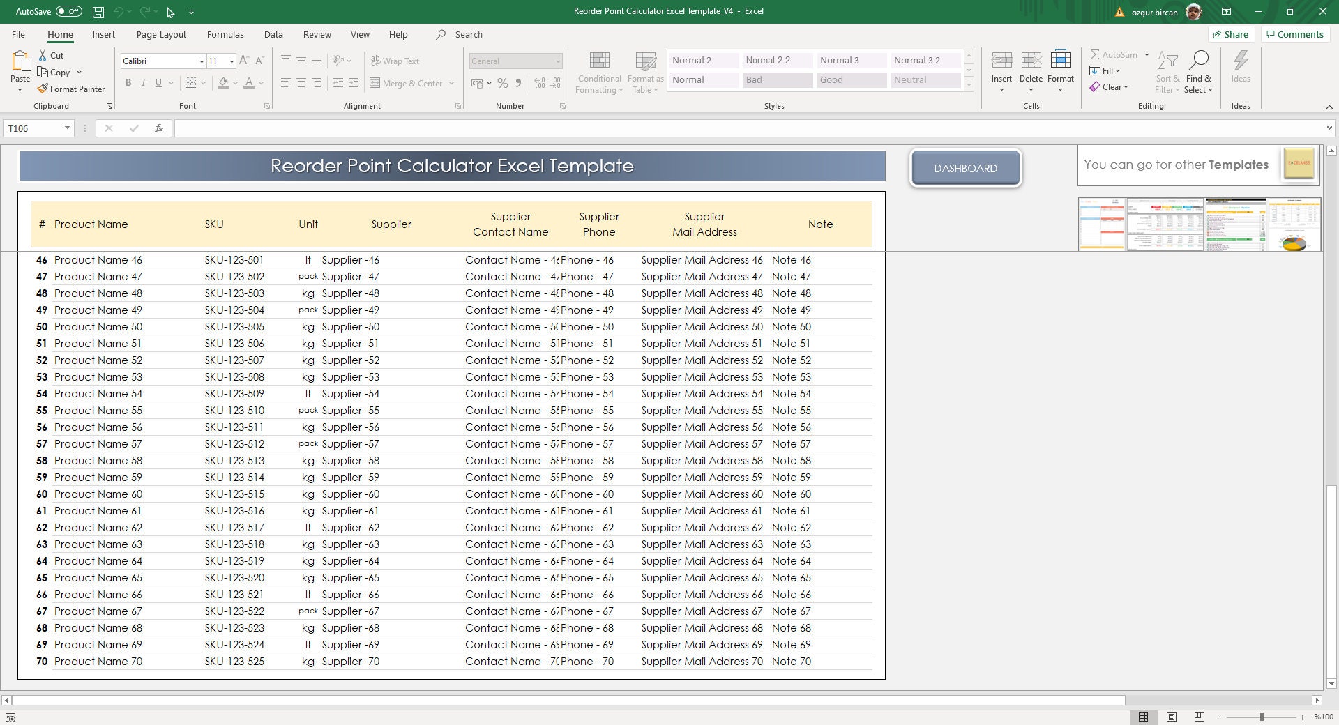Apply underline formatting
The width and height of the screenshot is (1339, 725).
click(x=159, y=83)
